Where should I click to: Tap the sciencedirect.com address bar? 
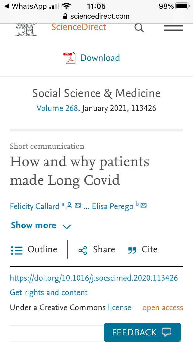pyautogui.click(x=96, y=16)
